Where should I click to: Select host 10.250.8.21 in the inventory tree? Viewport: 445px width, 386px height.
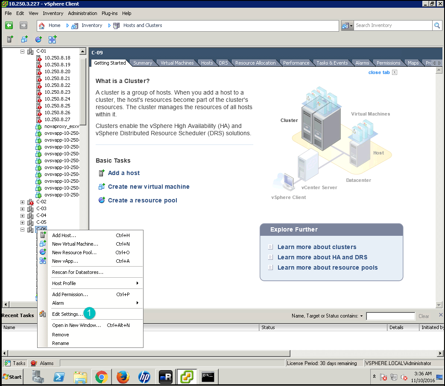coord(57,78)
